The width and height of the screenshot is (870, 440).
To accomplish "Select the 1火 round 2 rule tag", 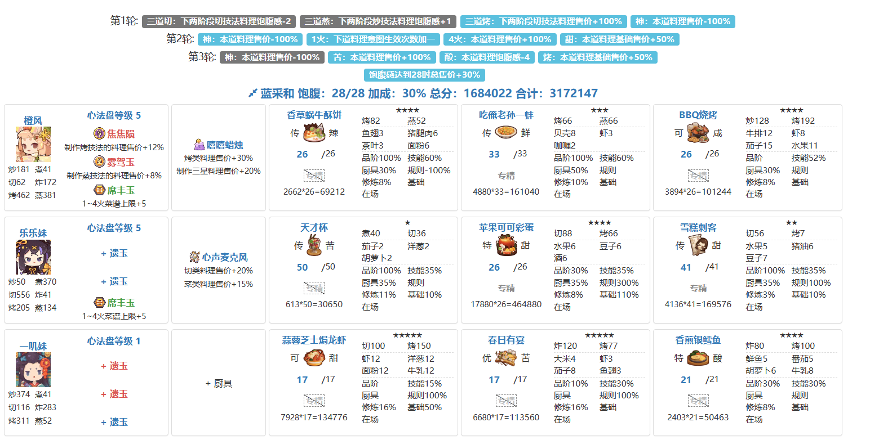I will pyautogui.click(x=373, y=39).
